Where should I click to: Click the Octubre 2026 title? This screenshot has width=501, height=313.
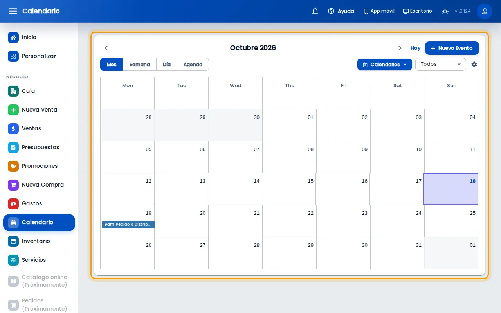pyautogui.click(x=253, y=48)
